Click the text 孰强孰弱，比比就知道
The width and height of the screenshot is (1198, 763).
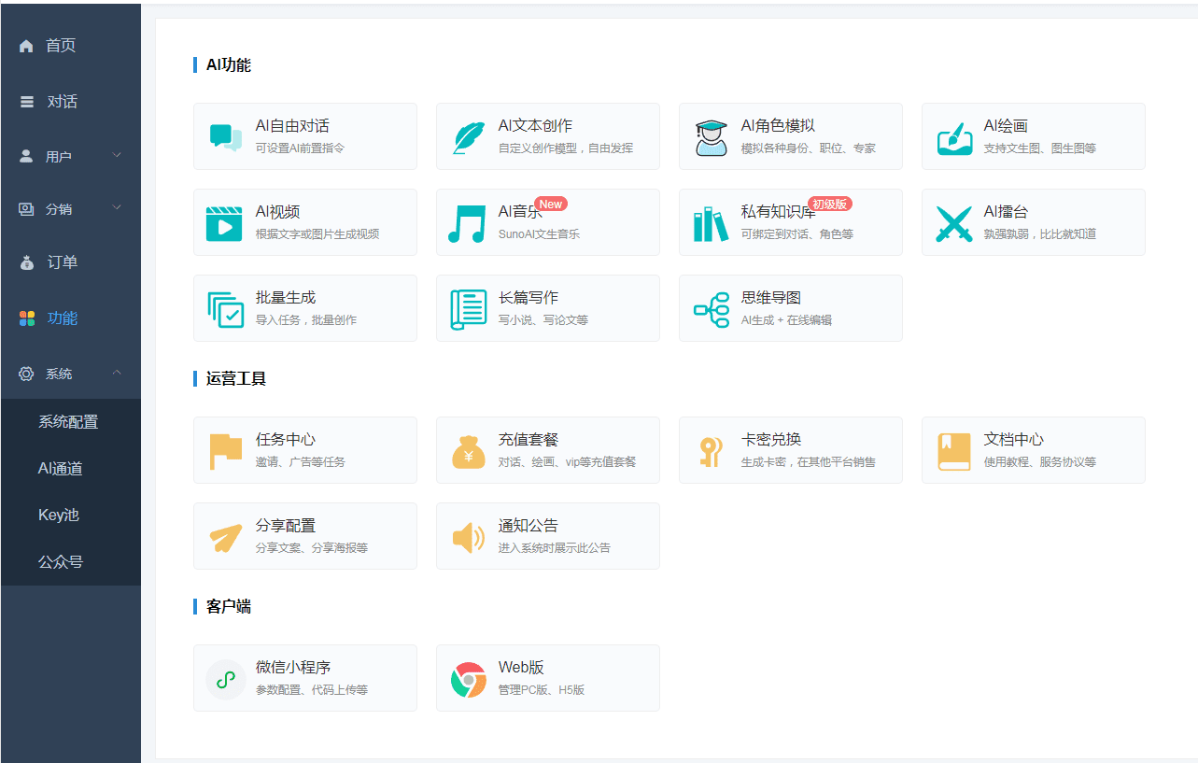(1040, 234)
